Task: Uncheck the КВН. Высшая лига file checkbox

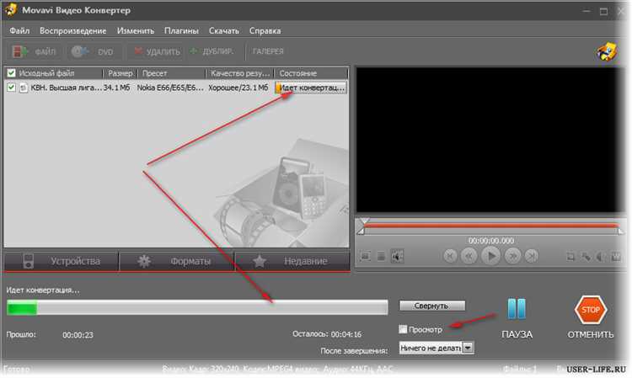Action: point(11,87)
